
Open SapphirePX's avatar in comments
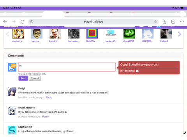click(12, 130)
